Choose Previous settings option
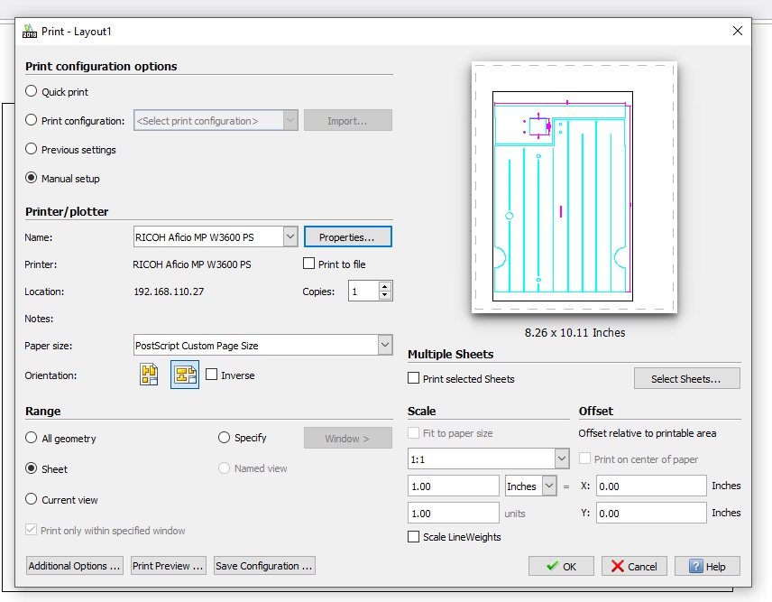The height and width of the screenshot is (602, 772). point(31,149)
